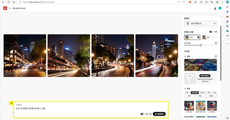Collapse the match section triangle
The width and height of the screenshot is (230, 120).
tap(185, 56)
